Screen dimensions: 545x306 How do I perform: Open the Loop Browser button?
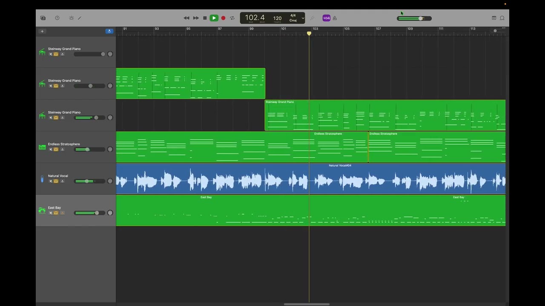pos(502,18)
